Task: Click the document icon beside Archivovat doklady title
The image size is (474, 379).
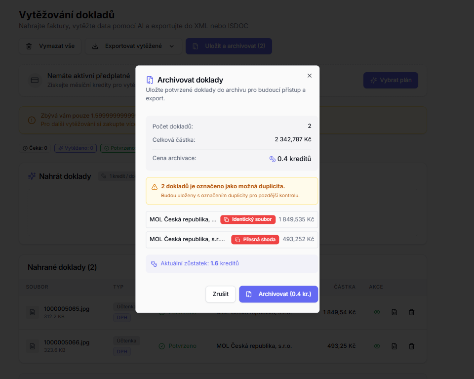Action: pos(150,80)
